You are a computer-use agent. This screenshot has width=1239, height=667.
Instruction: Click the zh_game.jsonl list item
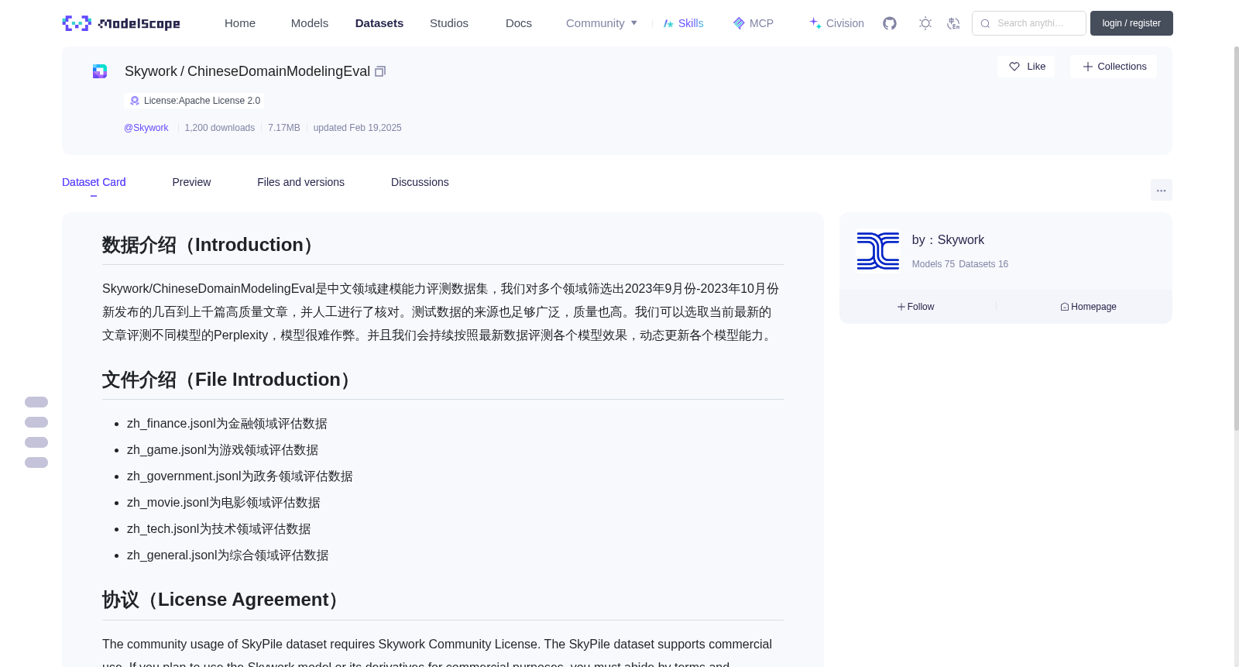(x=222, y=450)
